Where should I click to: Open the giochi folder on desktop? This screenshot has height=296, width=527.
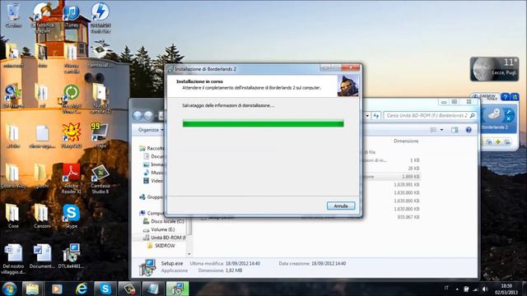42,176
